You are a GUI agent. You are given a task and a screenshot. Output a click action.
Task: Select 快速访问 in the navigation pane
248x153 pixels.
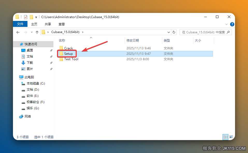point(31,44)
